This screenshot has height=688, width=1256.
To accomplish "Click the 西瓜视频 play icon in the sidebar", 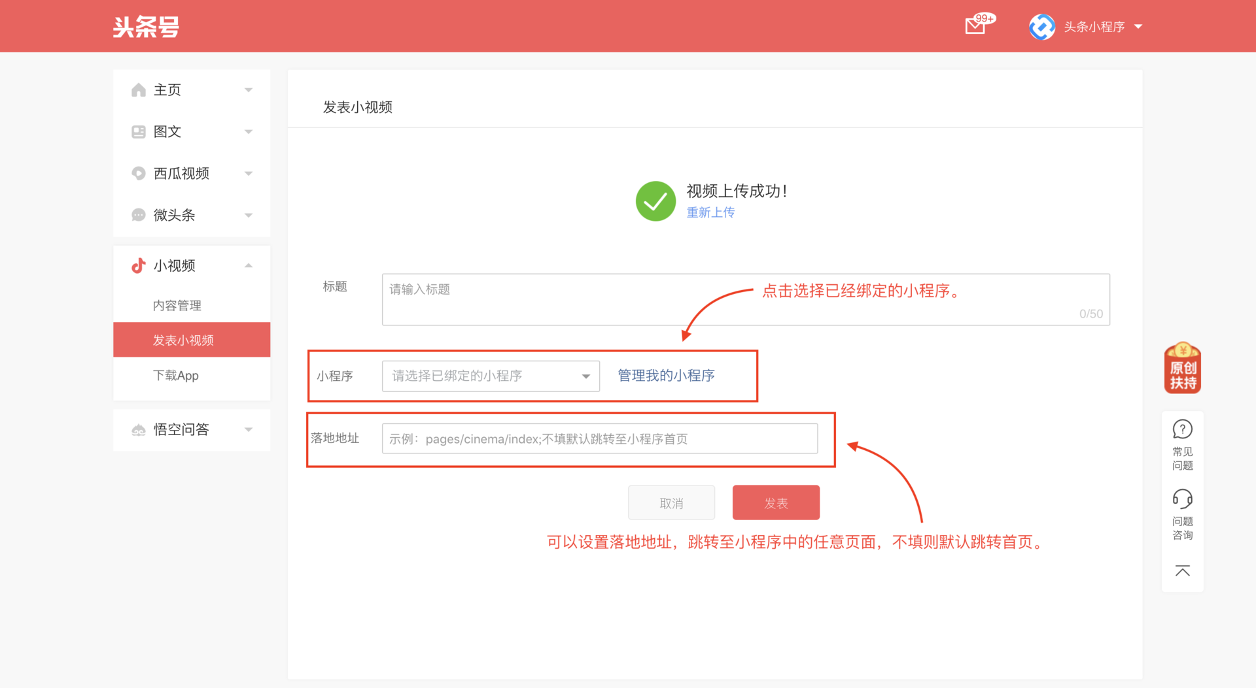I will [138, 173].
